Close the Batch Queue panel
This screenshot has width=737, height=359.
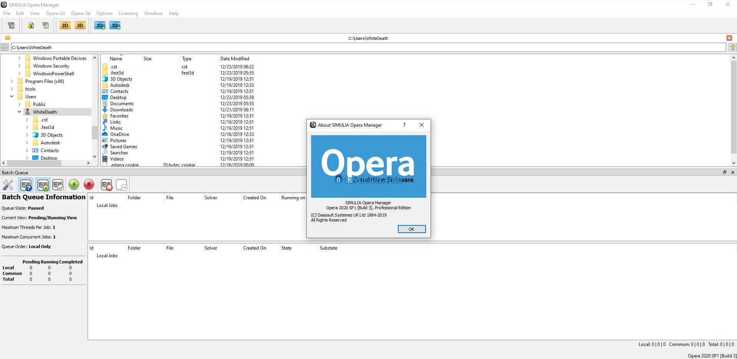(x=733, y=172)
